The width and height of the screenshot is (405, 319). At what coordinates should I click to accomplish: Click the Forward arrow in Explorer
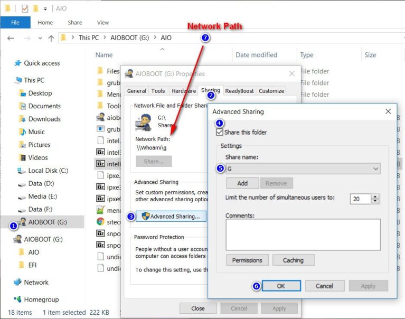pos(27,38)
